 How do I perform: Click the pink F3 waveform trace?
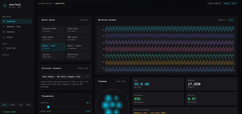pos(170,49)
